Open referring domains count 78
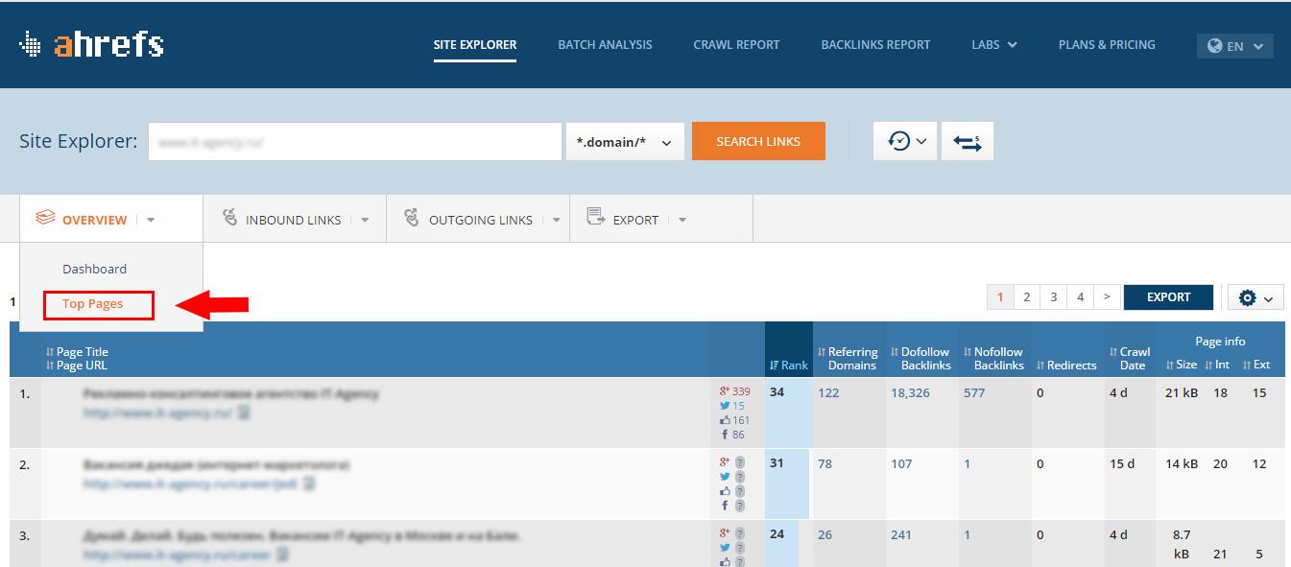1291x567 pixels. click(825, 463)
